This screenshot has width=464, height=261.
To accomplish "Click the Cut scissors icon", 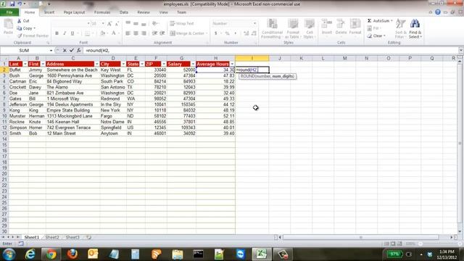I will click(20, 21).
